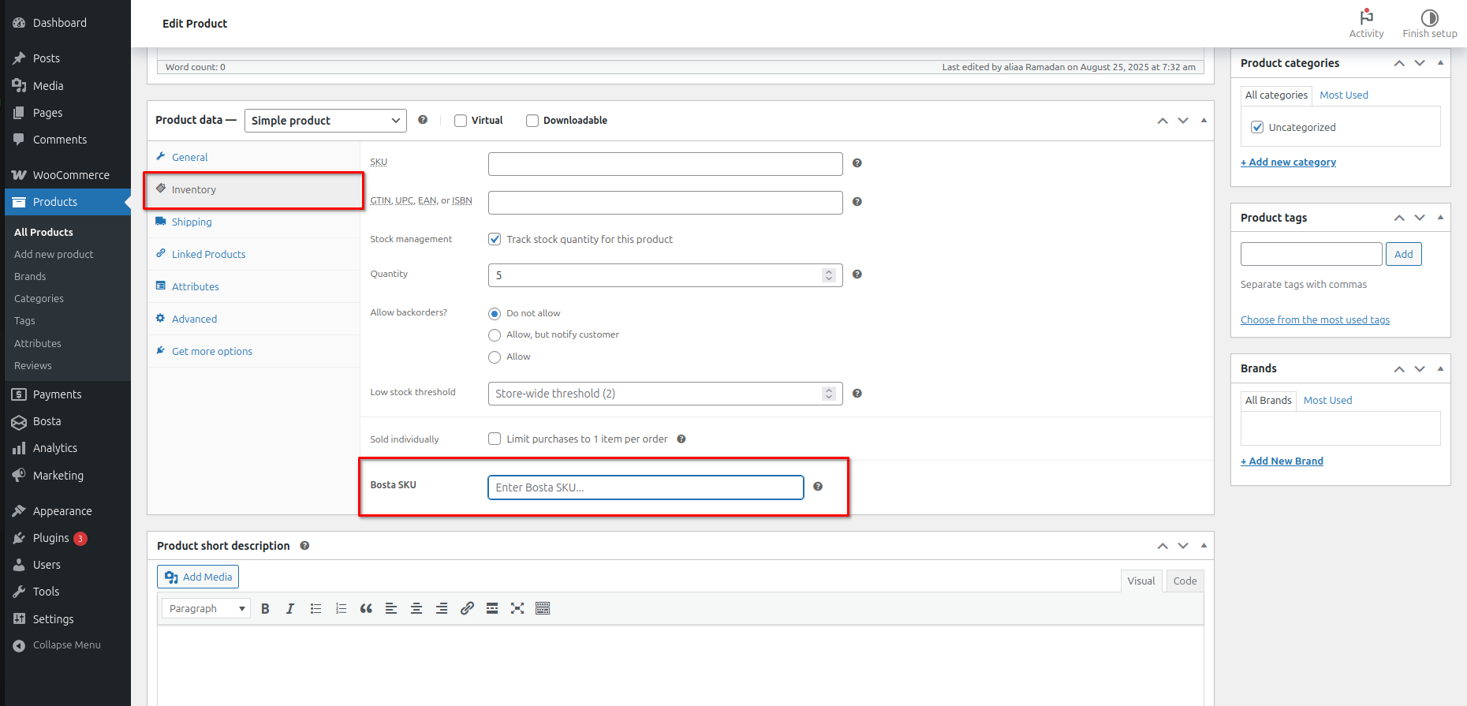Open the Finish setup panel
Image resolution: width=1467 pixels, height=706 pixels.
click(1430, 24)
